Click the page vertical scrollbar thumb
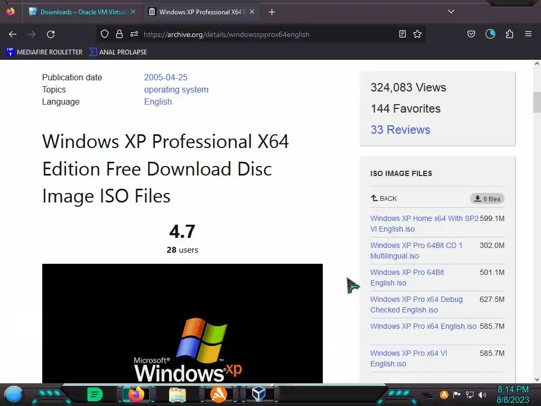 [537, 102]
